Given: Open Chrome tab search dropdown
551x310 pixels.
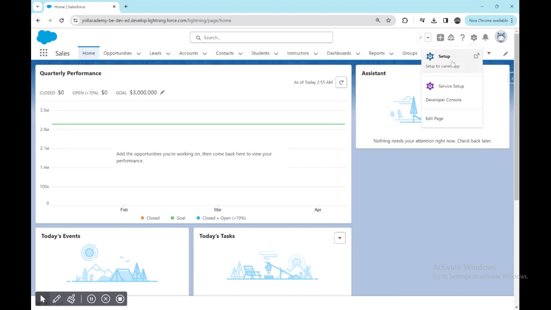Looking at the screenshot, I should tap(38, 6).
